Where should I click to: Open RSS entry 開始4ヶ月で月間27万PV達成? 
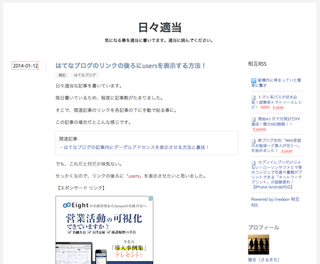tap(275, 121)
